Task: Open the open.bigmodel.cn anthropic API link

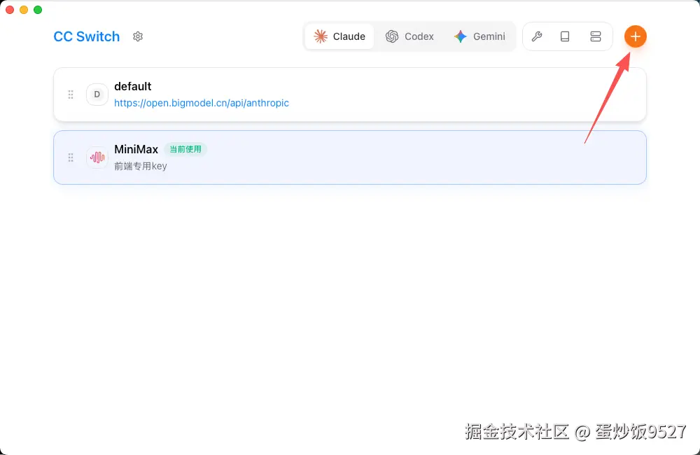Action: tap(202, 103)
